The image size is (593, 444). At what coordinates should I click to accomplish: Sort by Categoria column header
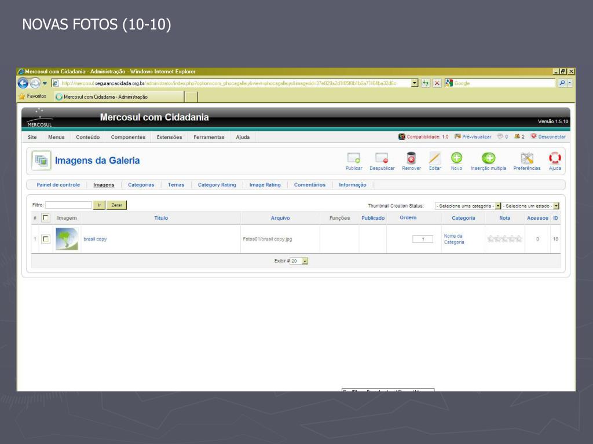pos(463,218)
